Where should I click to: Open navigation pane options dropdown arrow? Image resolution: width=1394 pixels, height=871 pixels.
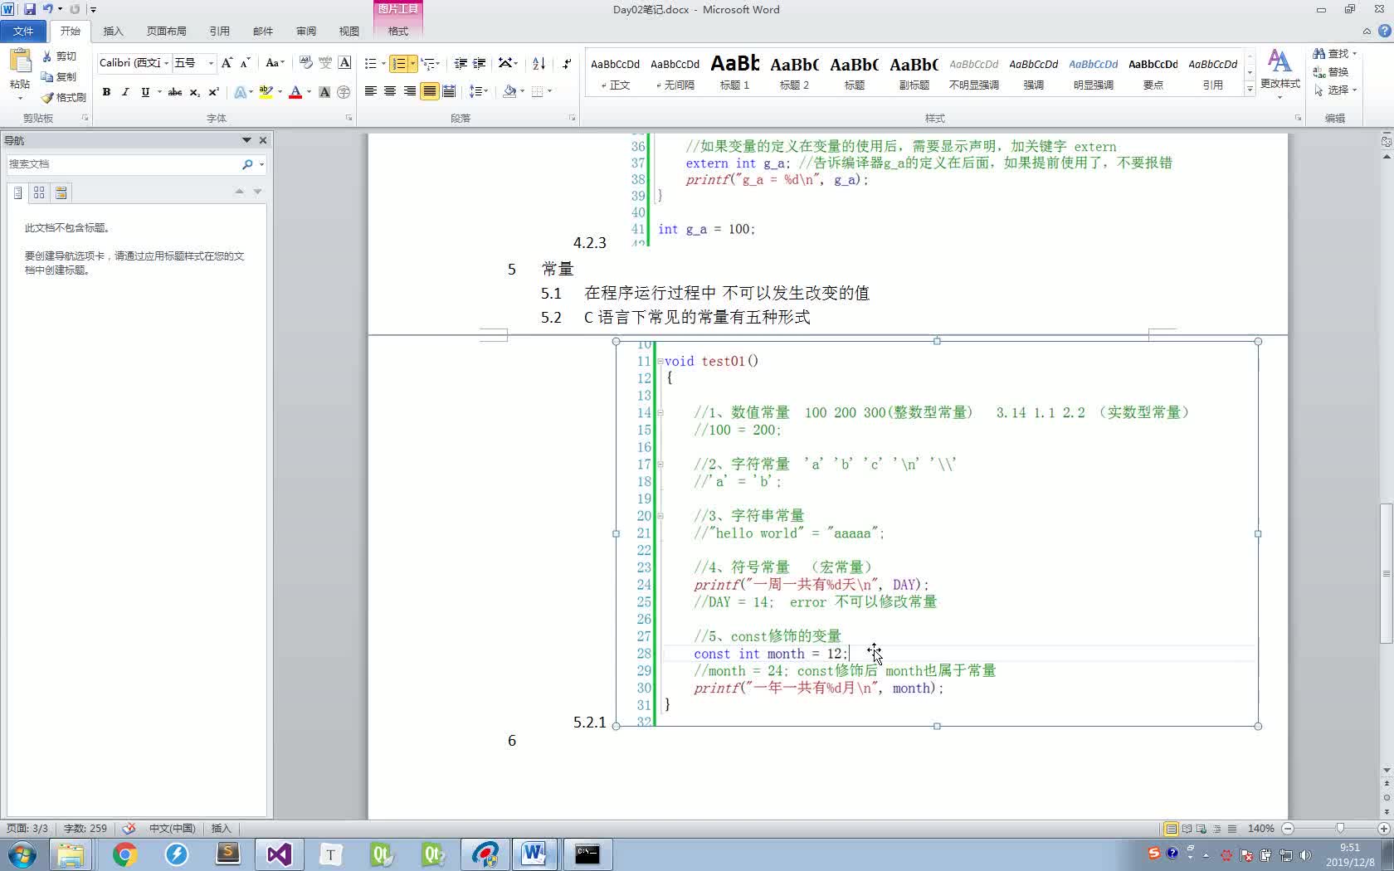tap(246, 140)
